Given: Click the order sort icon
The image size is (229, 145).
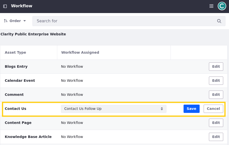Looking at the screenshot, I should pyautogui.click(x=6, y=21).
